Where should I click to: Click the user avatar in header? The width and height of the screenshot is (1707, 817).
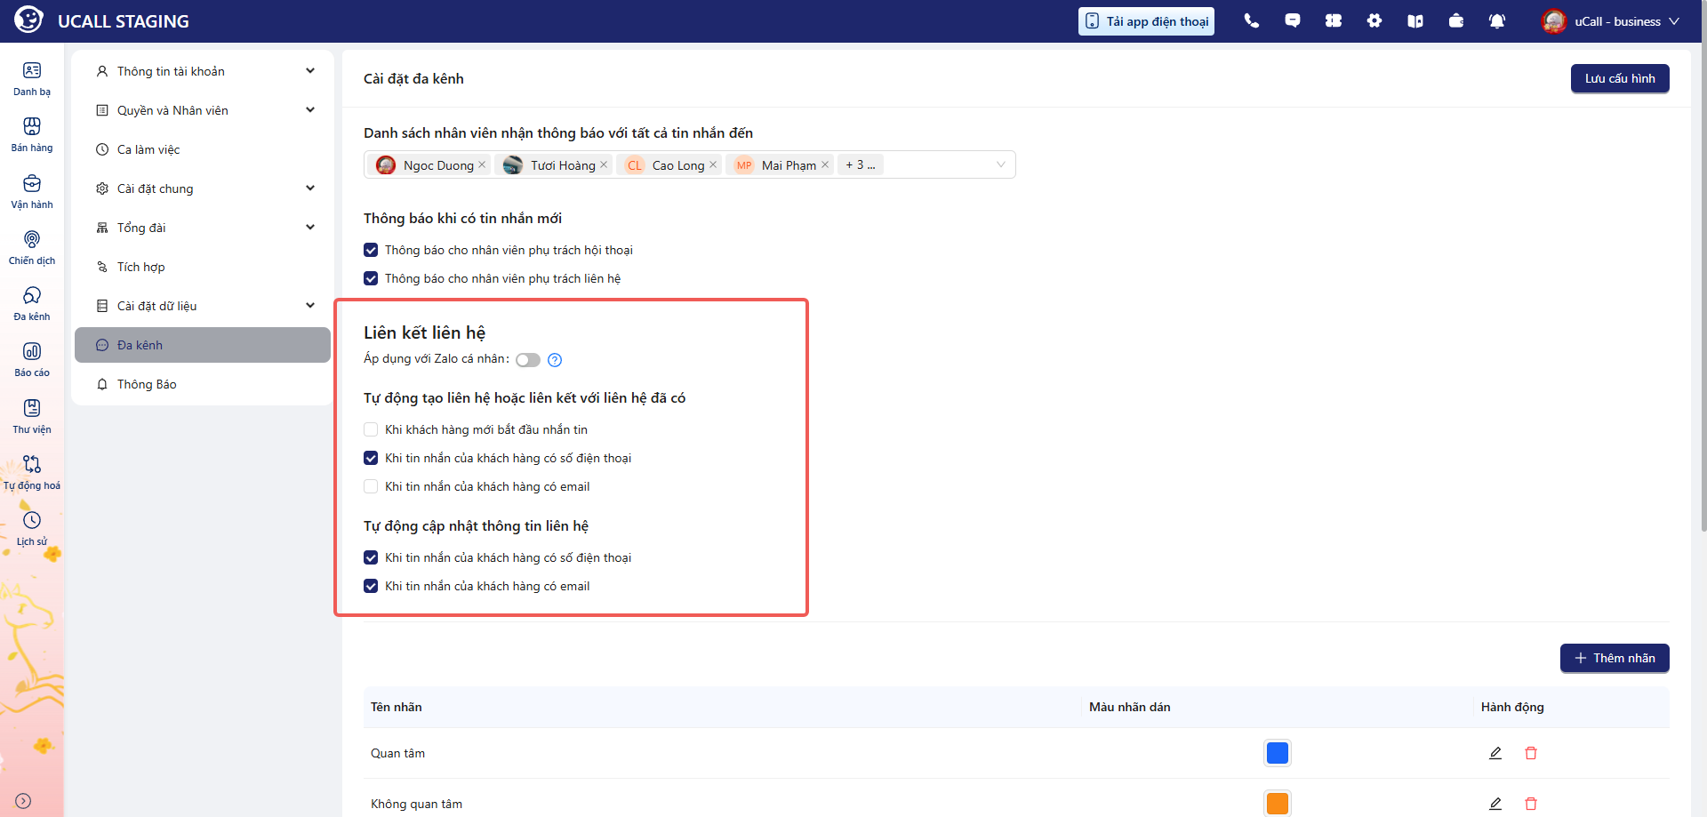coord(1554,21)
